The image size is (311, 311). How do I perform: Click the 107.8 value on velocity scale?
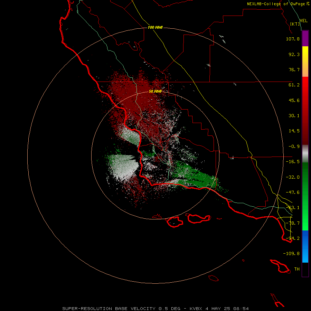tap(293, 39)
